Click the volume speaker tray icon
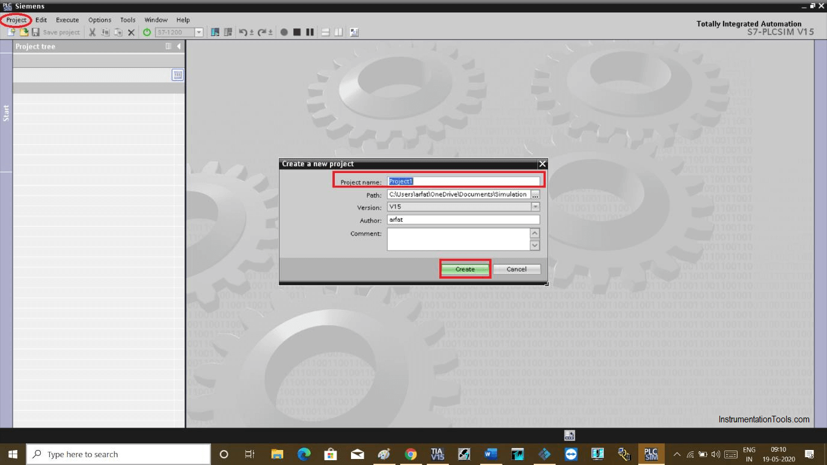 click(716, 455)
